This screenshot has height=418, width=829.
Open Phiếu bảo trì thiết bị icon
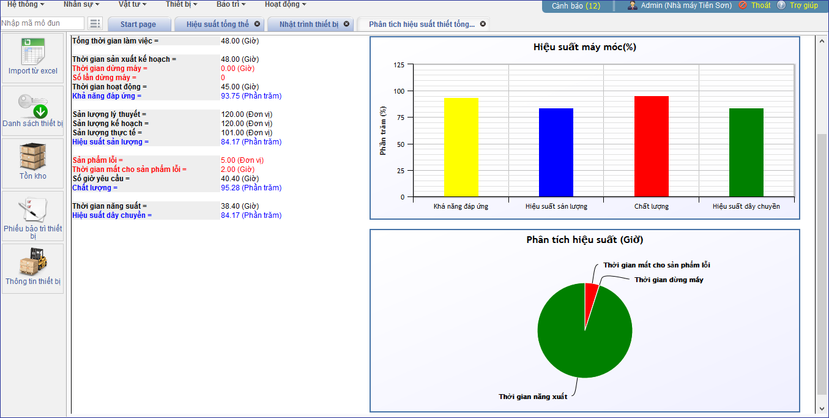coord(33,210)
